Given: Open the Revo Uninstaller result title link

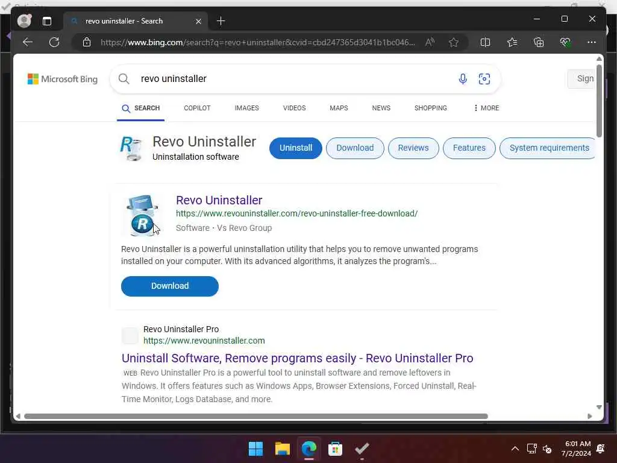Looking at the screenshot, I should [x=219, y=200].
